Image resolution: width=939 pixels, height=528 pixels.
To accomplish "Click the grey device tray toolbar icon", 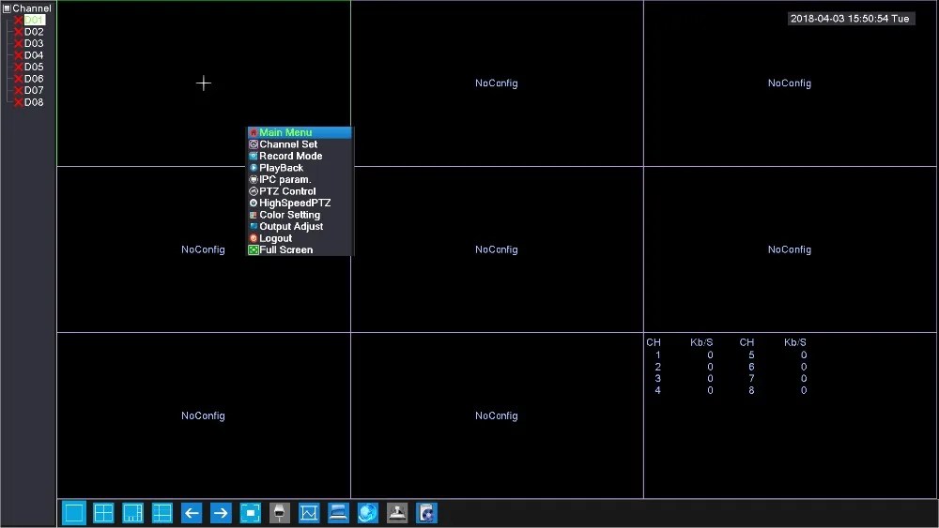I will tap(397, 513).
